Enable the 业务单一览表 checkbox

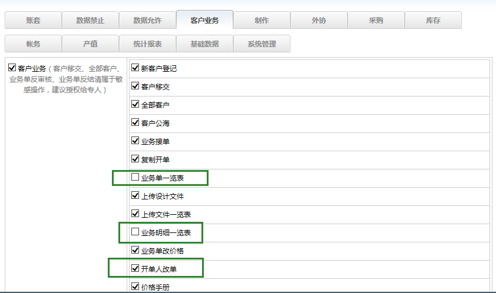[135, 177]
